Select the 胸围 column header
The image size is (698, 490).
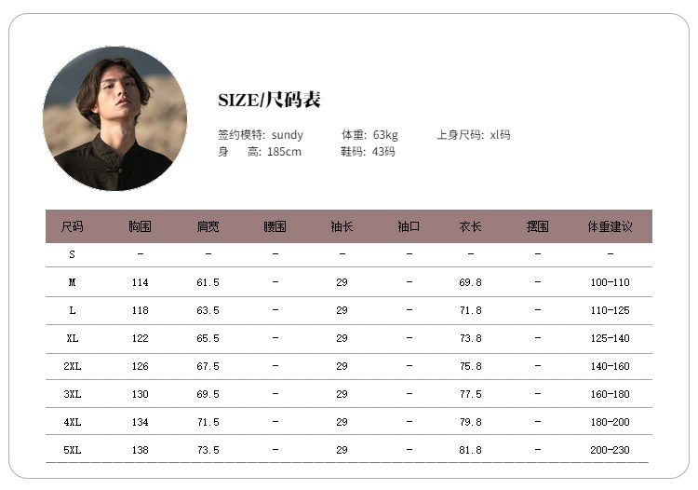[x=140, y=226]
